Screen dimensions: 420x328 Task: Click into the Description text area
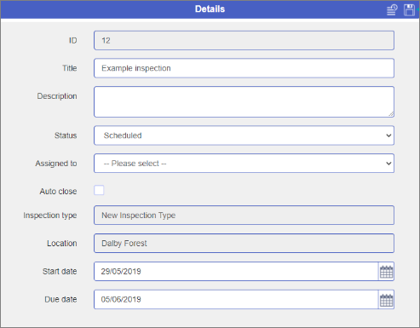pos(244,101)
